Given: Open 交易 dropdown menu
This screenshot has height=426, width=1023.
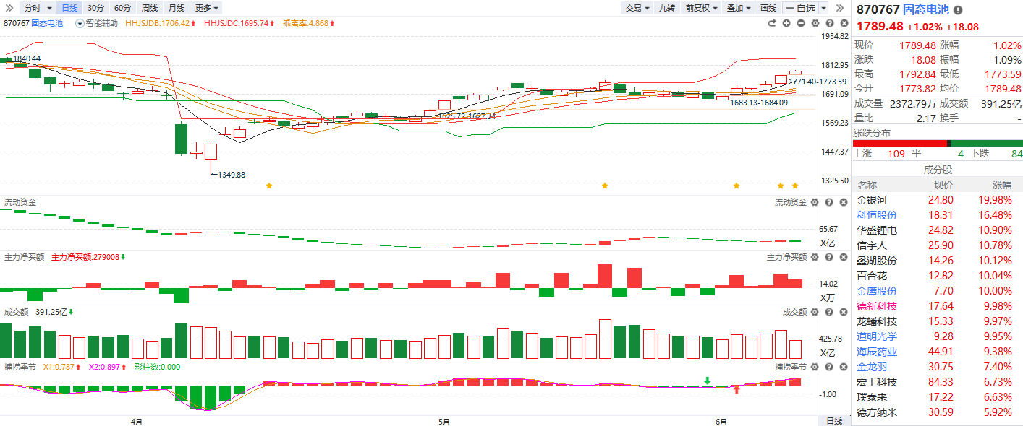Looking at the screenshot, I should click(x=637, y=8).
